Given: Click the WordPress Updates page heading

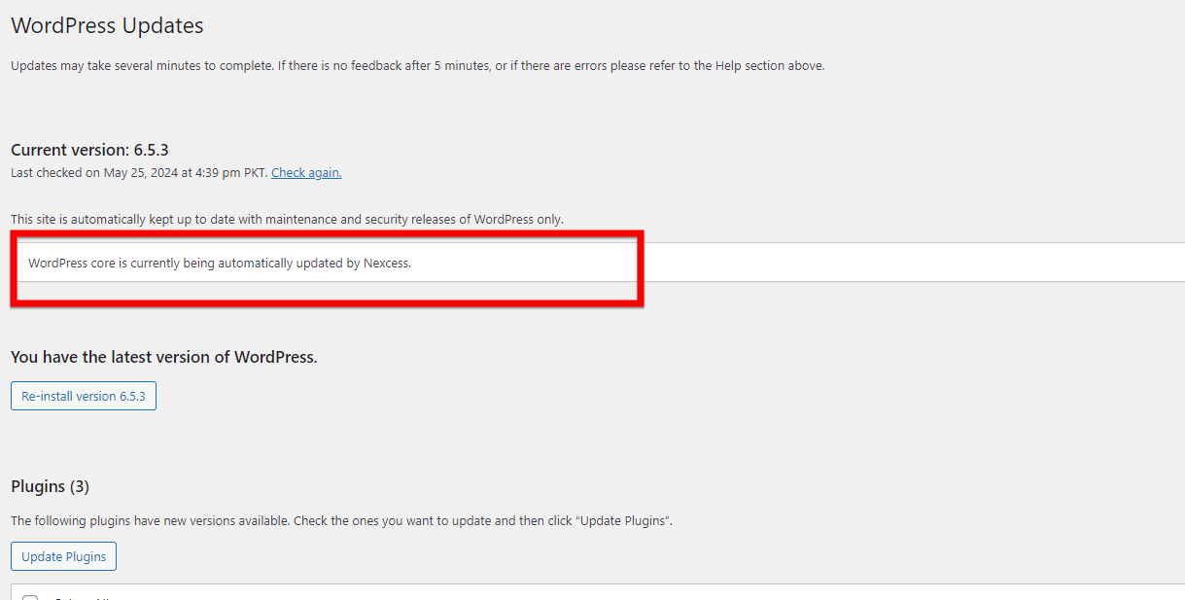Looking at the screenshot, I should [x=107, y=26].
